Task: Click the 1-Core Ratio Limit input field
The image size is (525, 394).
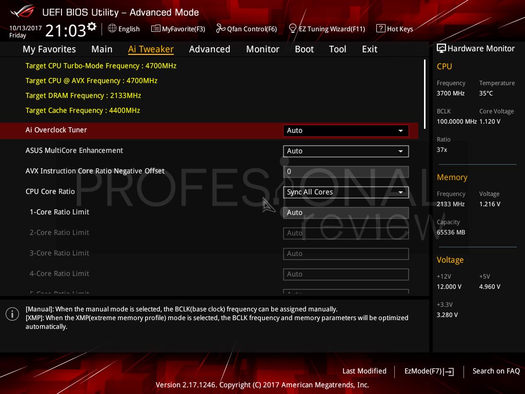Action: (x=346, y=213)
